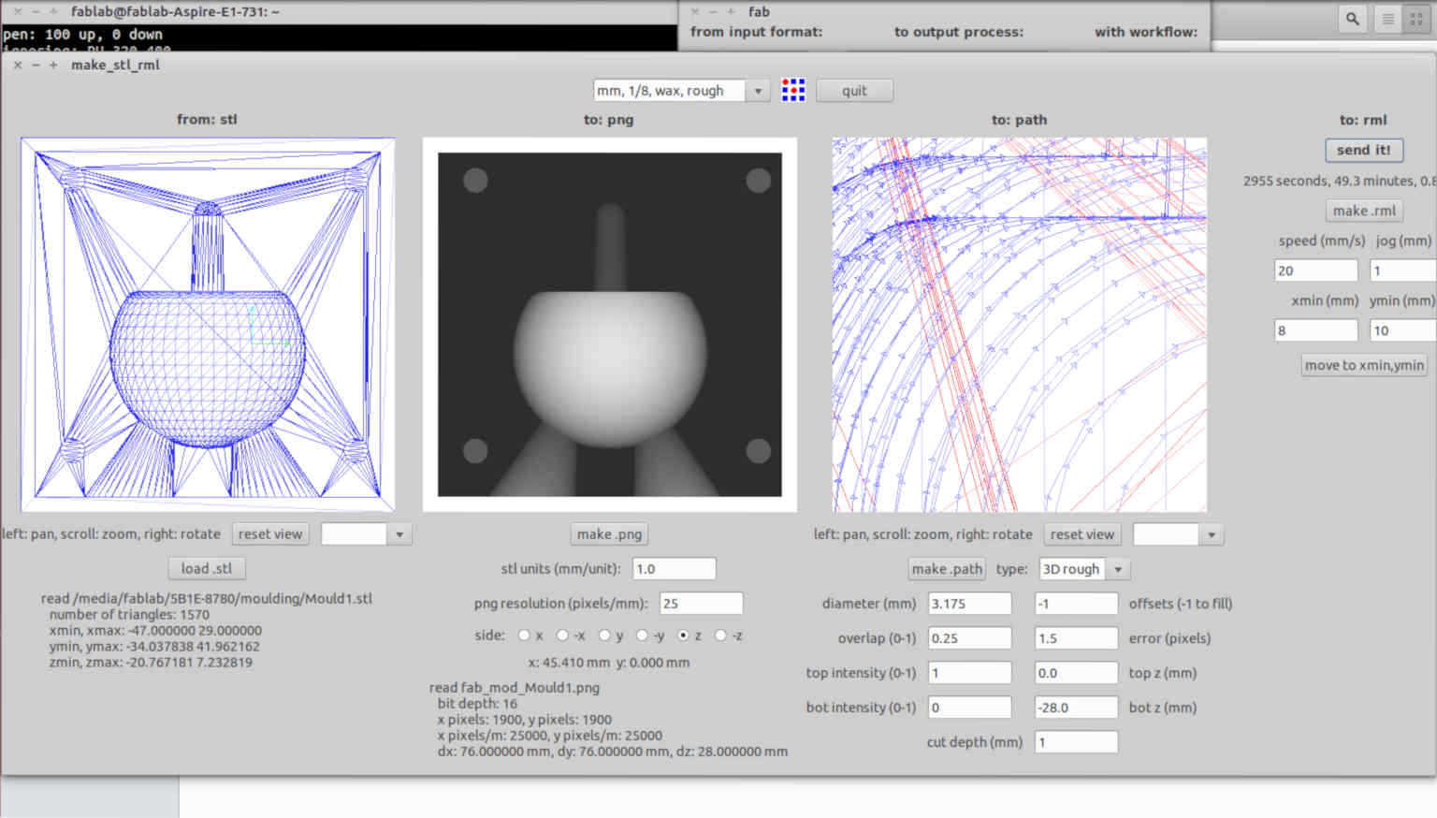This screenshot has height=818, width=1437.
Task: Click the cut depth (mm) field
Action: point(1077,742)
